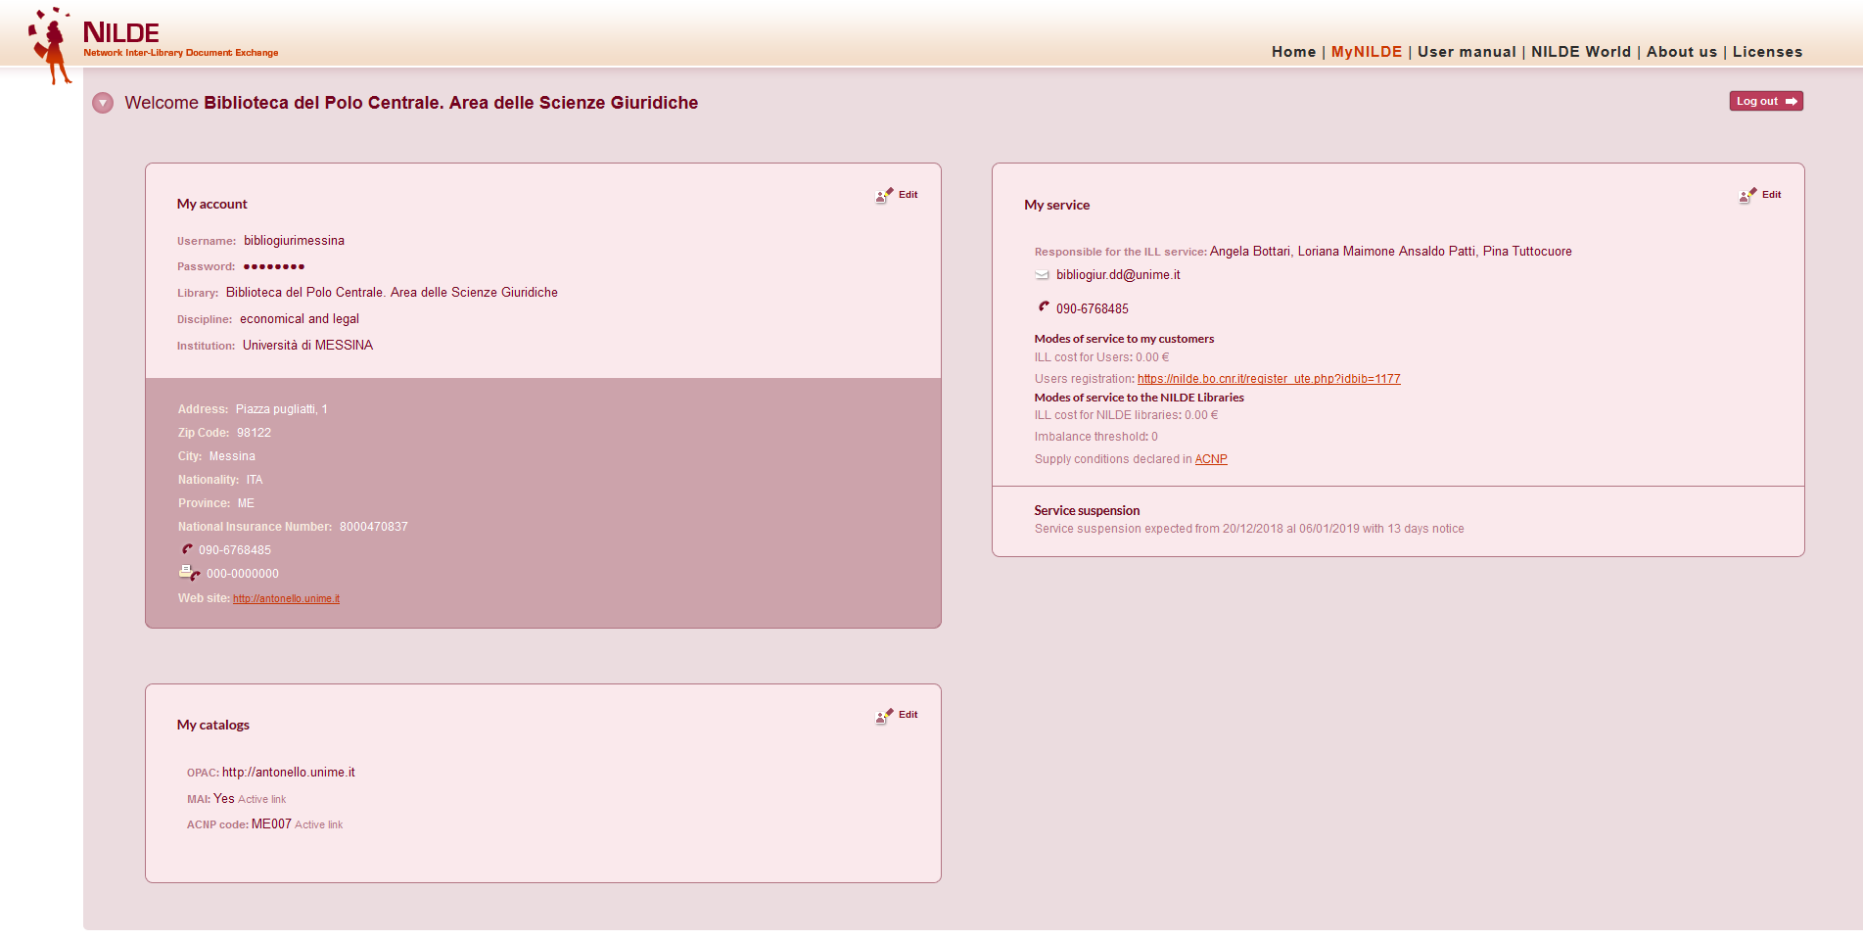Image resolution: width=1863 pixels, height=940 pixels.
Task: Click the zip code 98122
Action: 254,433
